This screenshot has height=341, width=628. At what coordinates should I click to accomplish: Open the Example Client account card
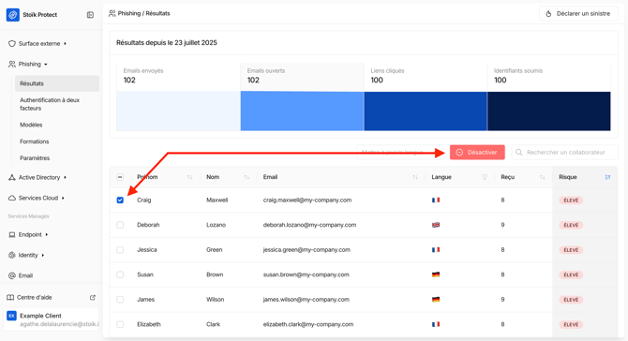tap(52, 319)
